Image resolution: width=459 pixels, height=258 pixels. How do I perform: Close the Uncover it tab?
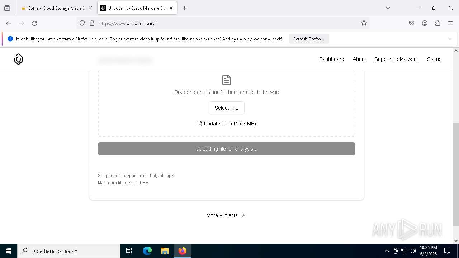click(x=171, y=8)
